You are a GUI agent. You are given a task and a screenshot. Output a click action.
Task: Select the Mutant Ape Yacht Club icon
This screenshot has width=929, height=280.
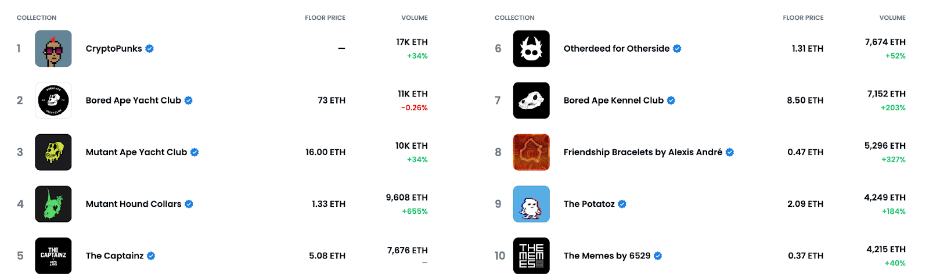[x=53, y=152]
